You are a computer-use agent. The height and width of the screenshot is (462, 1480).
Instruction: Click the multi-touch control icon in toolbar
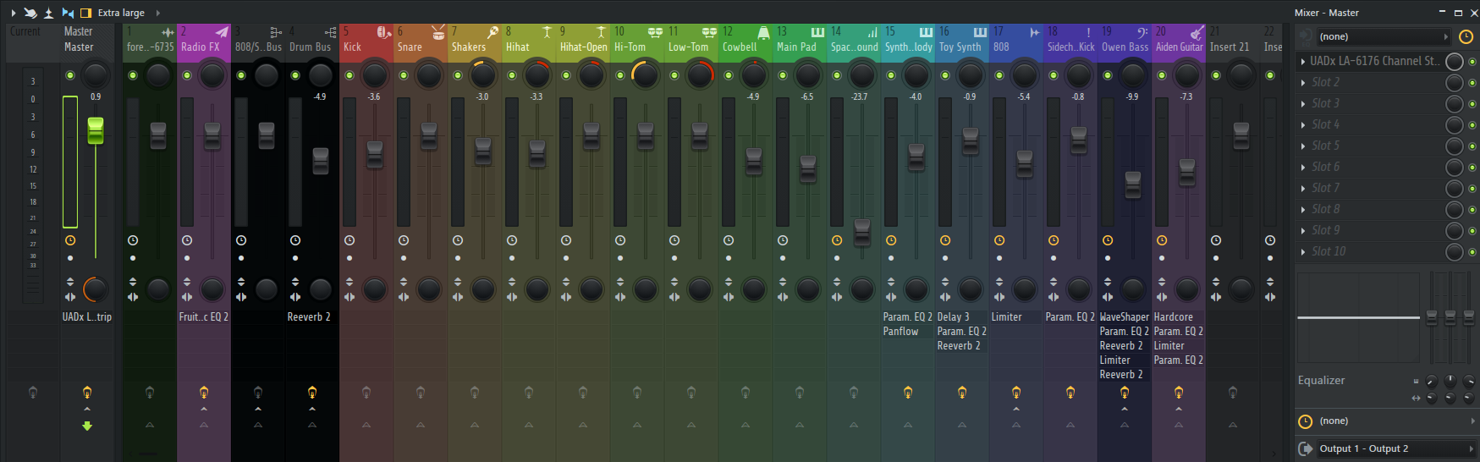tap(30, 13)
